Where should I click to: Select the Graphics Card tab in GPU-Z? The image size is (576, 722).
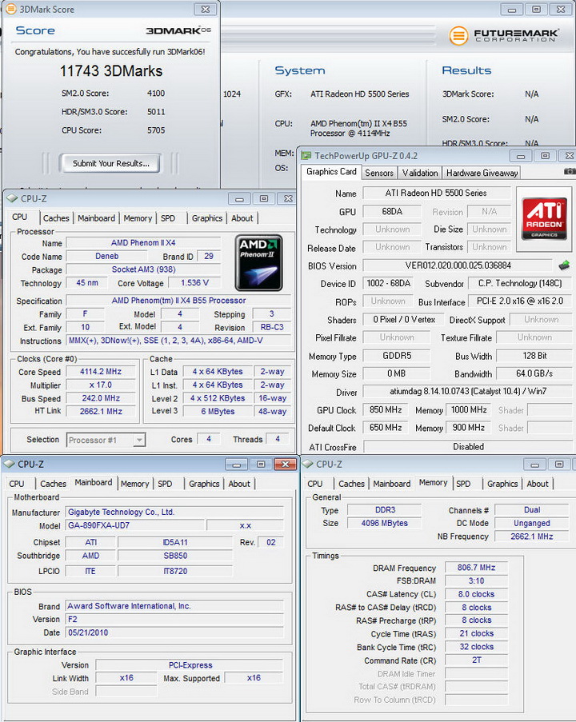[331, 172]
